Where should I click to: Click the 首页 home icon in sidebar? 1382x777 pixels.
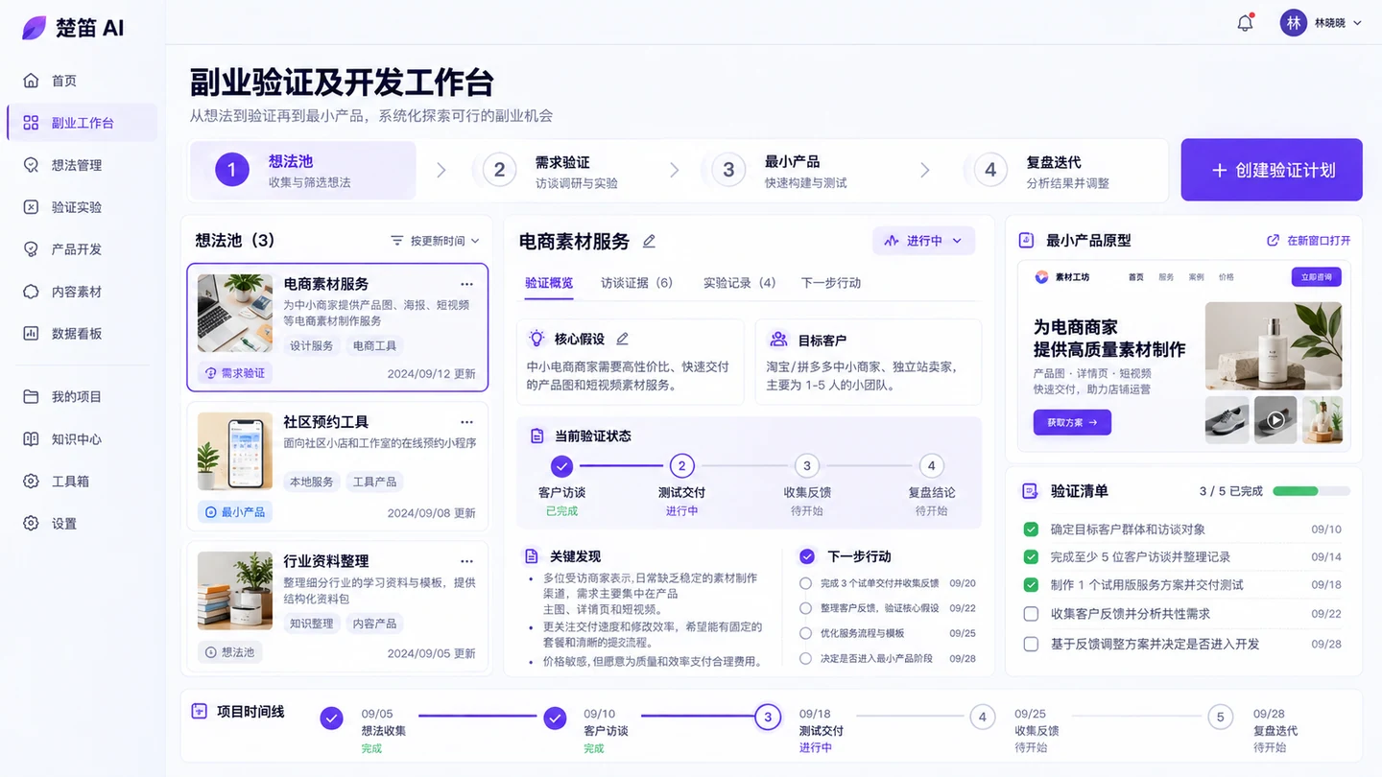tap(31, 81)
